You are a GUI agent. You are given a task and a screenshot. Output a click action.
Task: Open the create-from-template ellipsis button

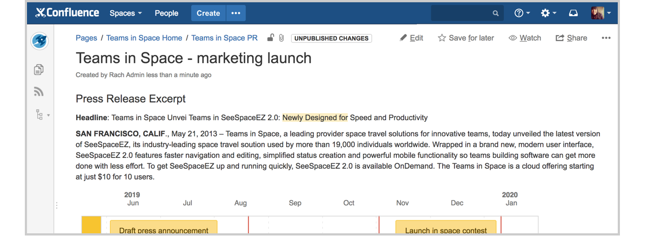236,13
